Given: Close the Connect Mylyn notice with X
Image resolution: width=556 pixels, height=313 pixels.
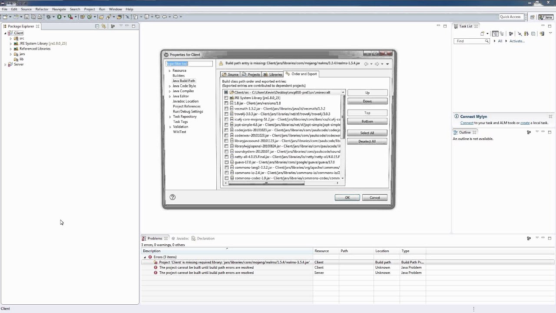Looking at the screenshot, I should pyautogui.click(x=550, y=117).
